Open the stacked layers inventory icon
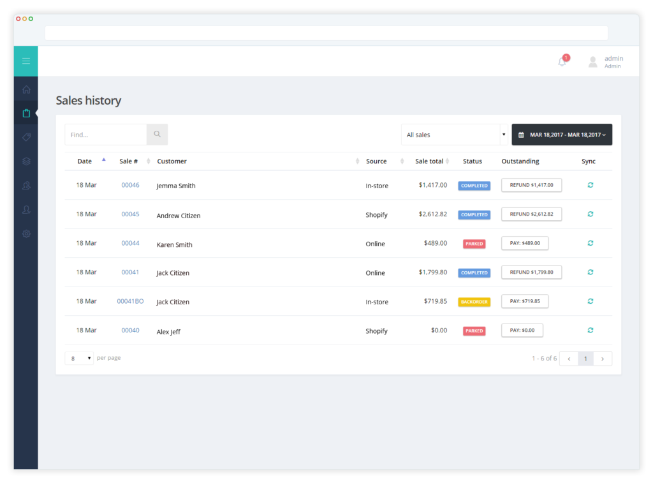This screenshot has height=483, width=653. (x=26, y=161)
